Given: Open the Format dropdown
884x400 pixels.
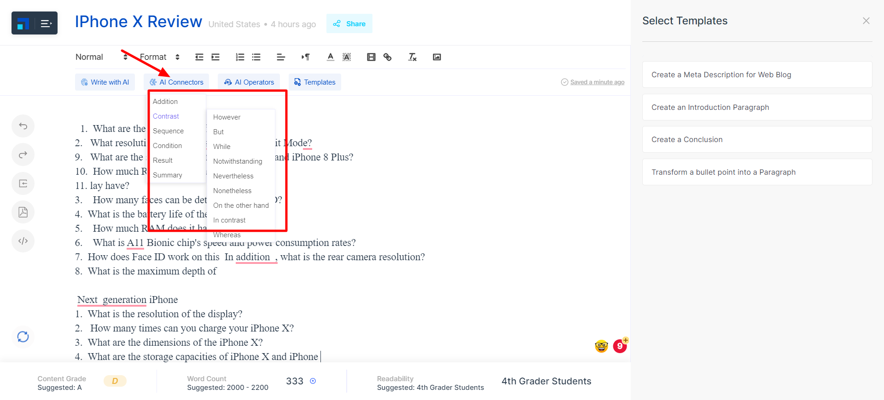Looking at the screenshot, I should pos(160,57).
